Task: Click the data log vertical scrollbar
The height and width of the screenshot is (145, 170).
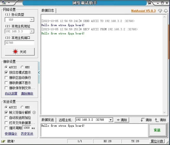Action: coord(164,65)
